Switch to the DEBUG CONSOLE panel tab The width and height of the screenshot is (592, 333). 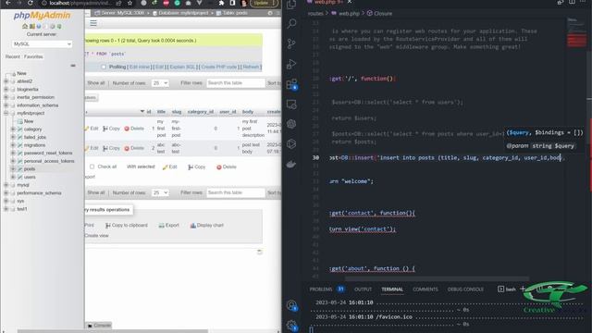click(465, 290)
